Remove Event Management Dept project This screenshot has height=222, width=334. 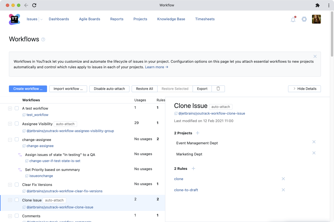[x=314, y=142]
